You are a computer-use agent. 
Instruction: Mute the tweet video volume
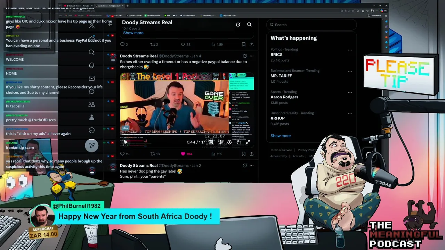(x=220, y=142)
